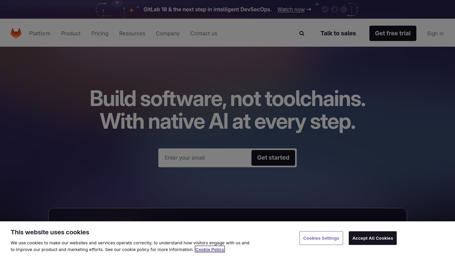
Task: Open the search magnifier icon
Action: click(x=302, y=33)
